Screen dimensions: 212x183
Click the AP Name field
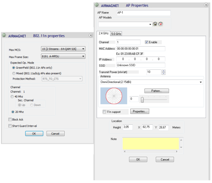(144, 13)
